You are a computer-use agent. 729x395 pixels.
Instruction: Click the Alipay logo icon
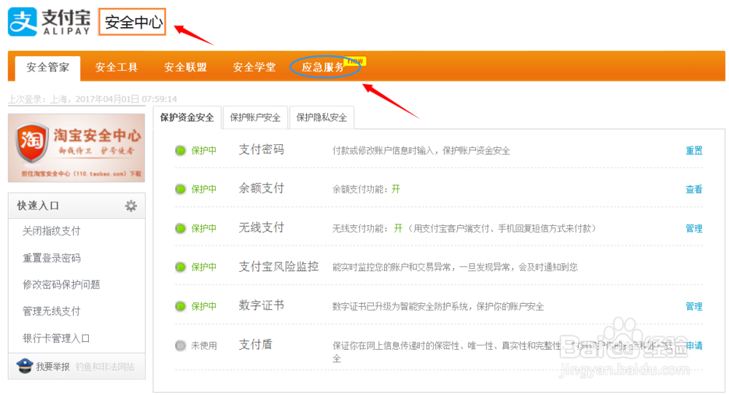(x=23, y=21)
